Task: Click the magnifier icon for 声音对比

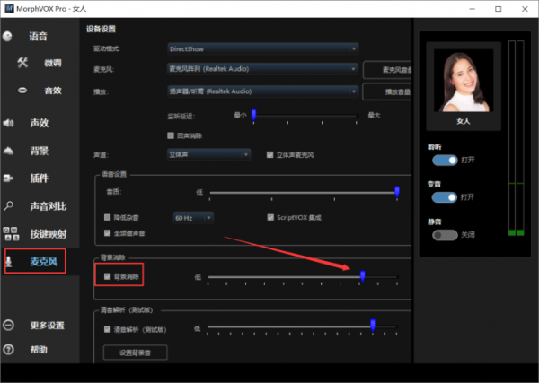Action: [x=9, y=206]
